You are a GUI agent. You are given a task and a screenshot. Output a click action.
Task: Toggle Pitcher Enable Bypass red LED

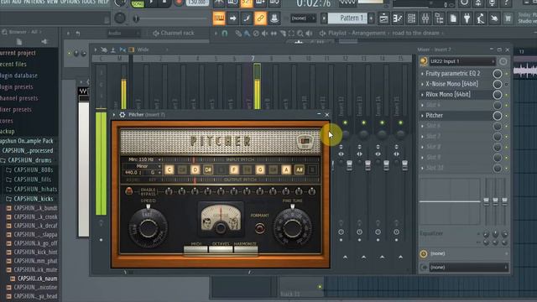pyautogui.click(x=129, y=190)
